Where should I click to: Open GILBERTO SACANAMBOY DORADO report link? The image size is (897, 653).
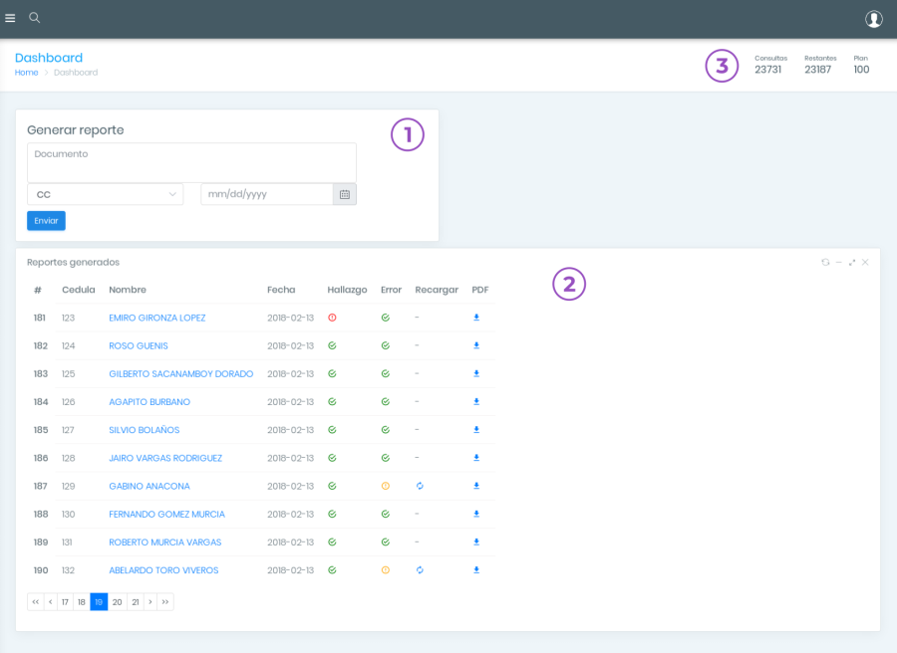click(180, 373)
